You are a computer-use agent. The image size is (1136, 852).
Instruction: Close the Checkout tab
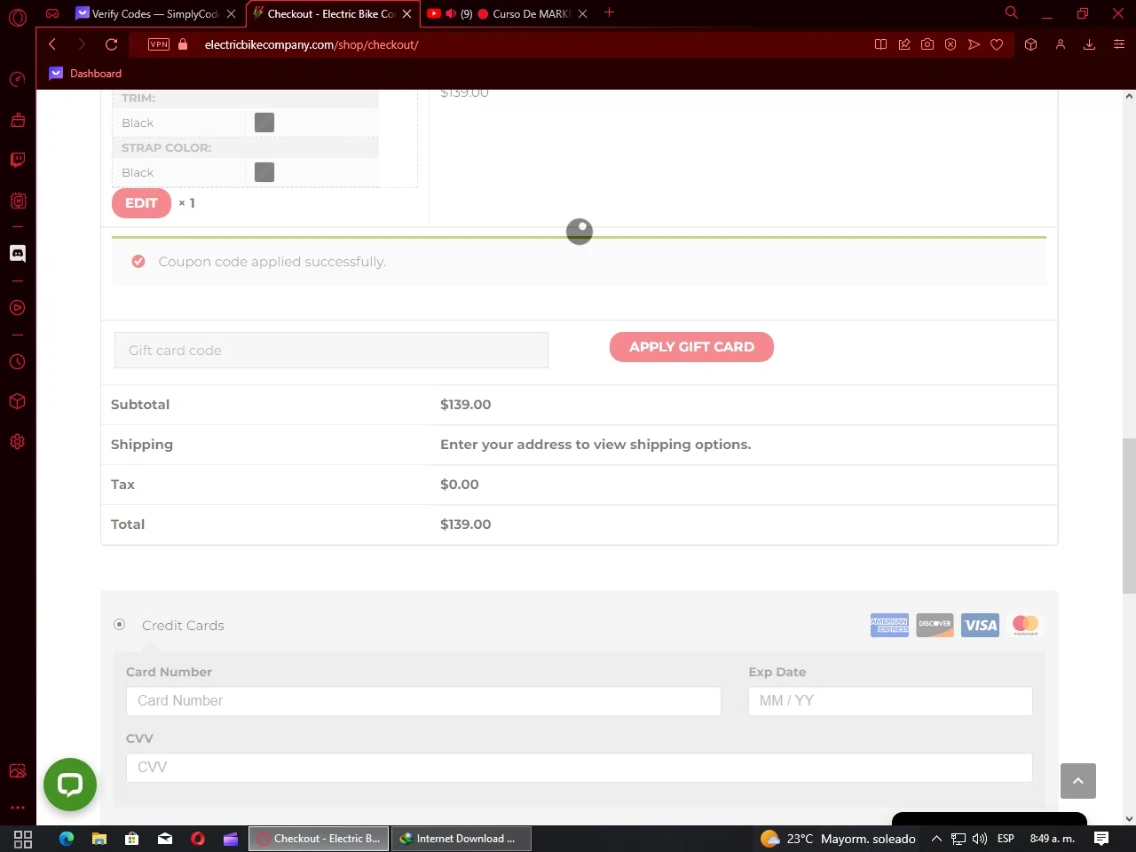[406, 13]
